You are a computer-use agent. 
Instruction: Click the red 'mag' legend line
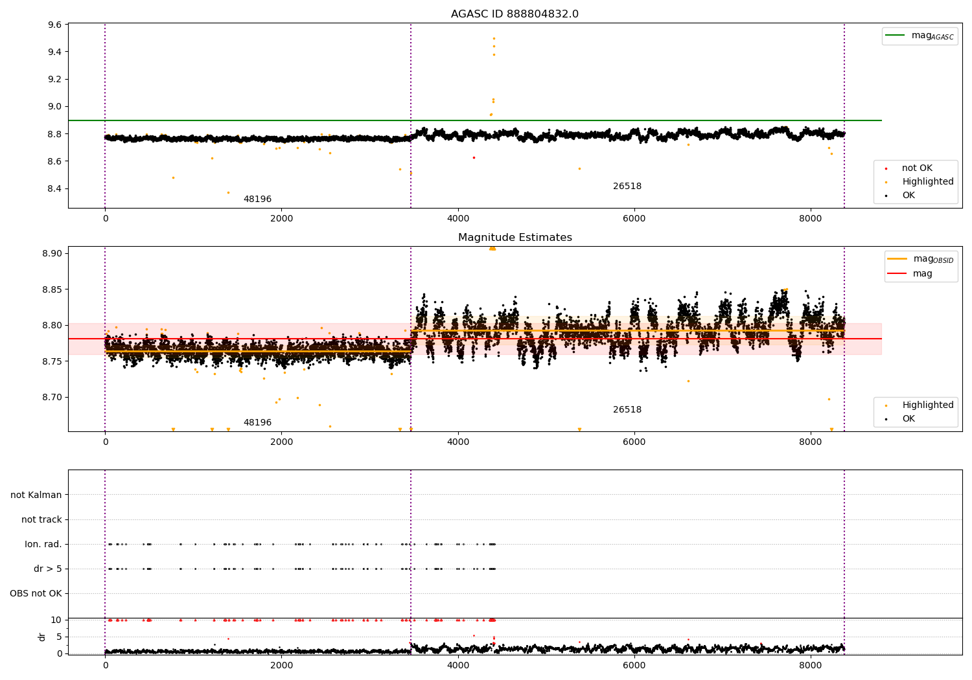pos(897,274)
